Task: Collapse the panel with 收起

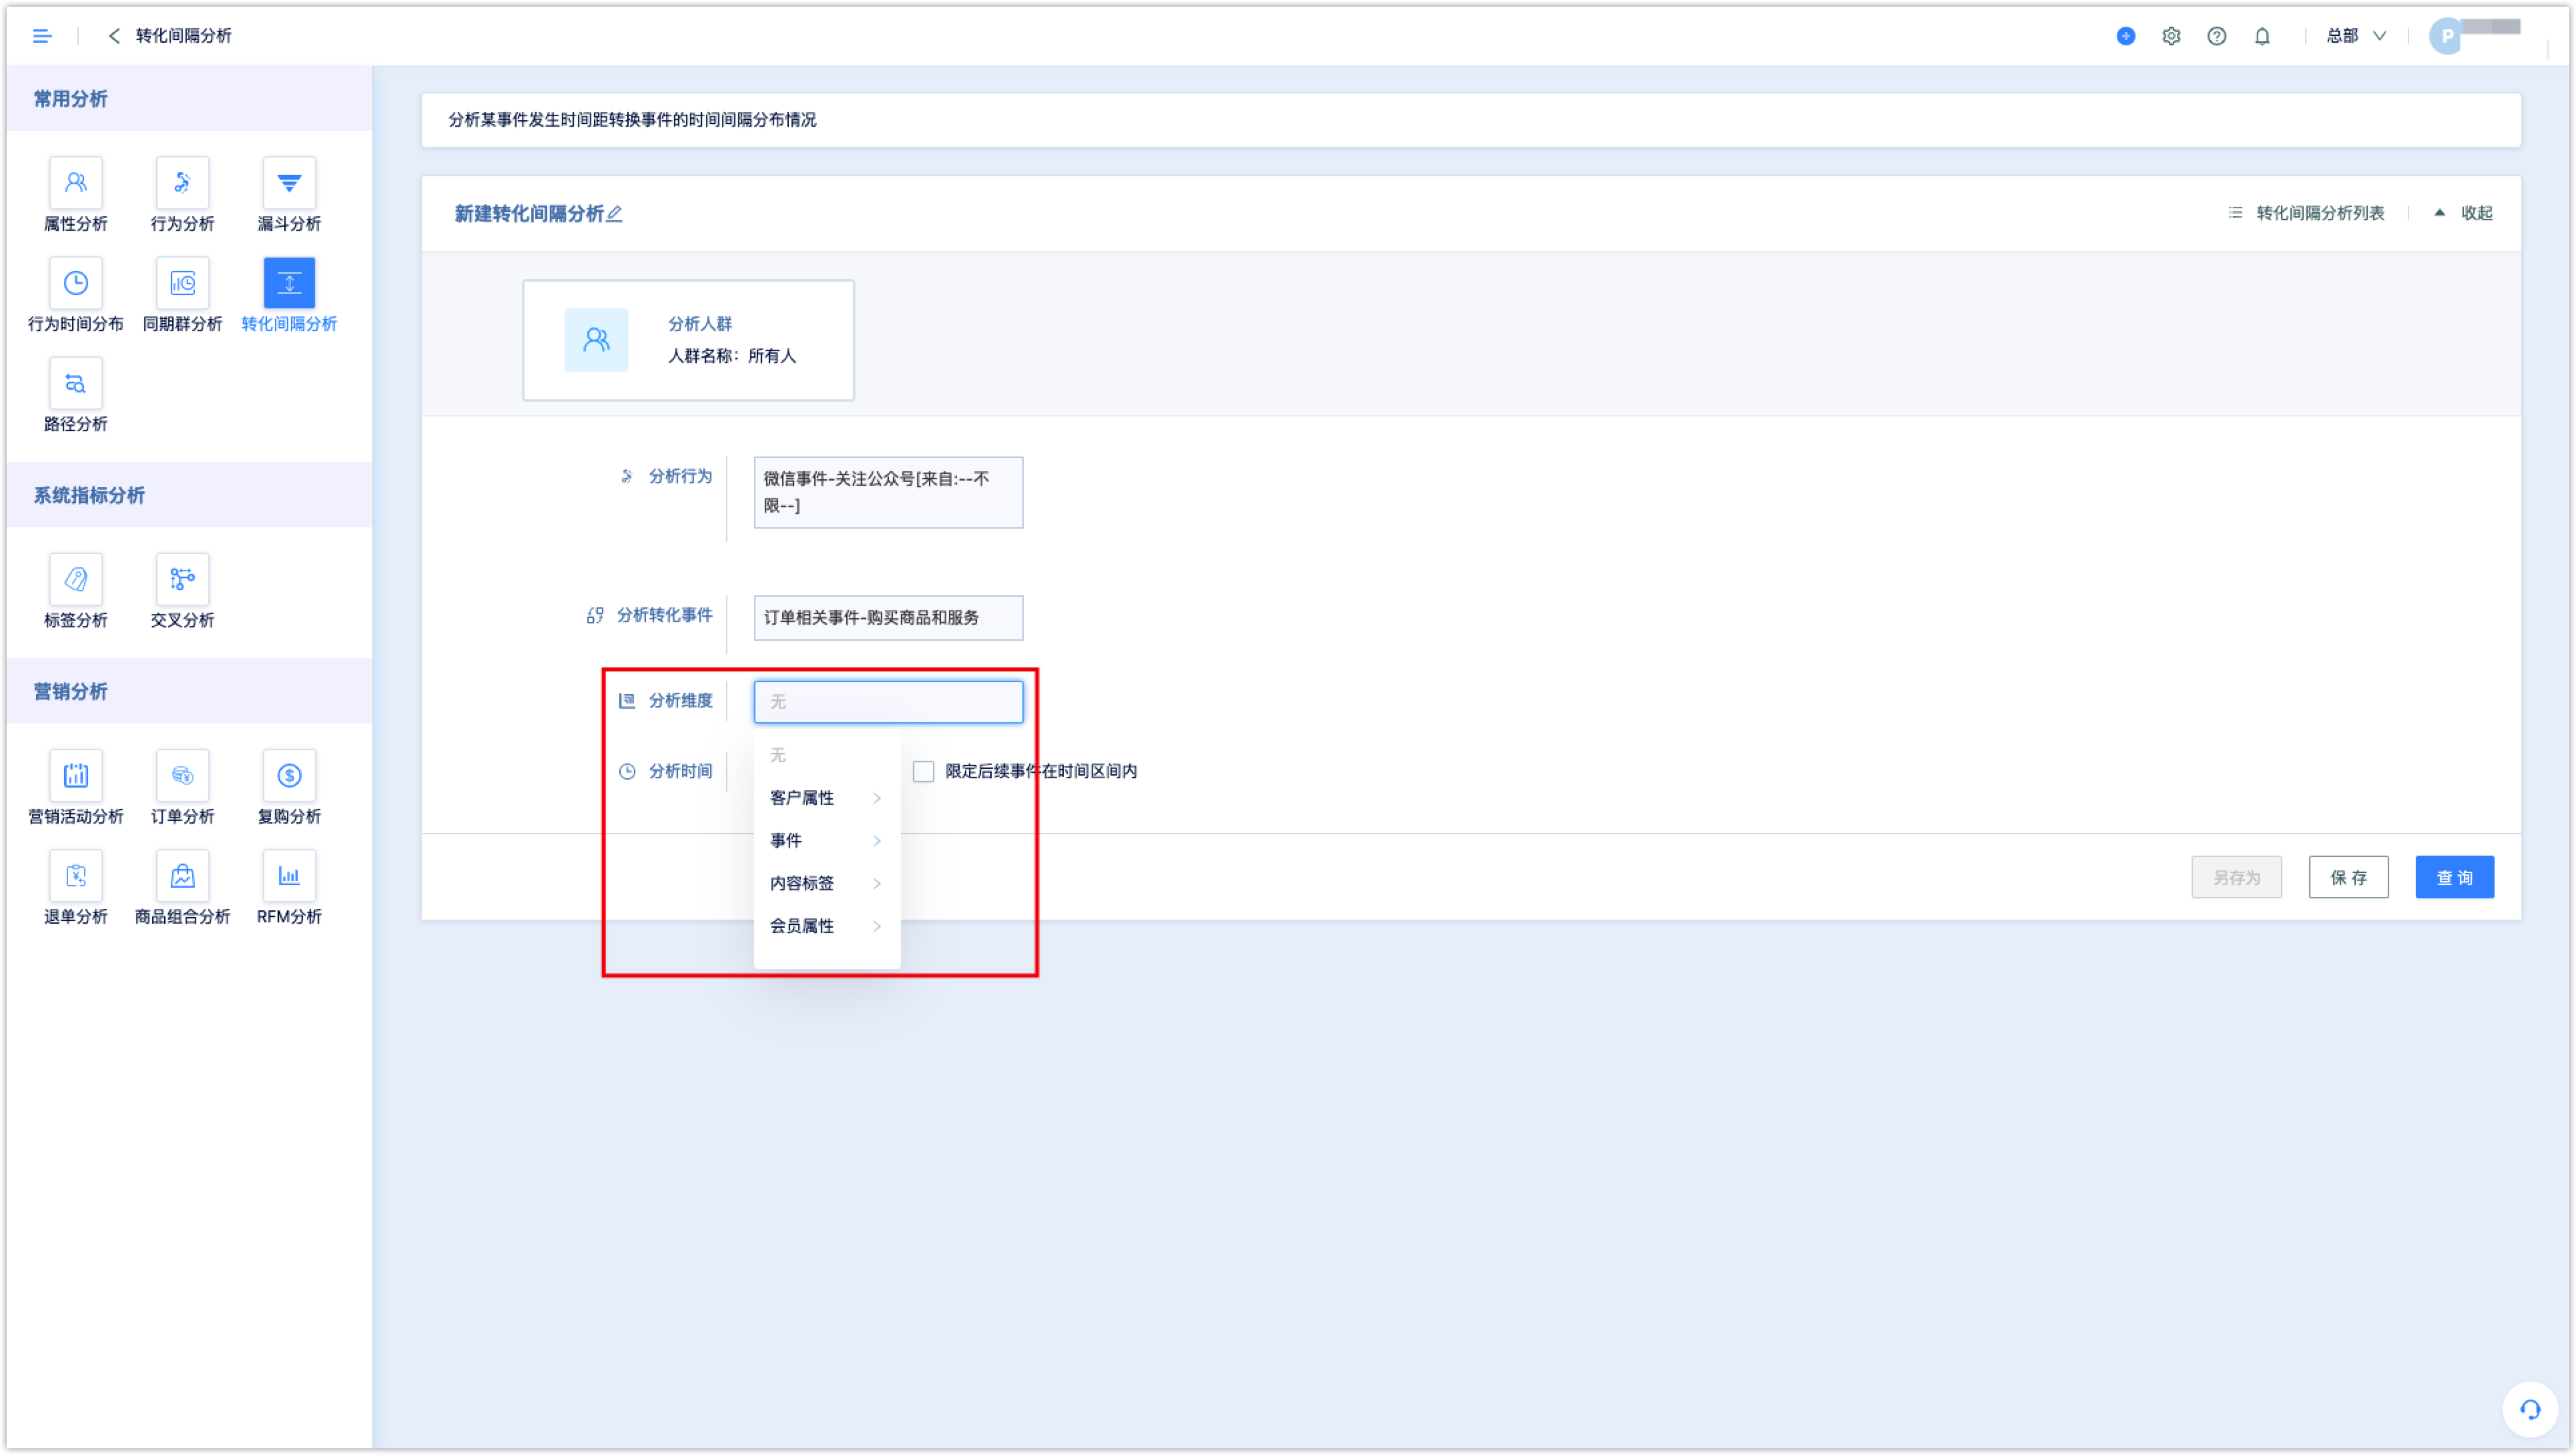Action: [2464, 213]
